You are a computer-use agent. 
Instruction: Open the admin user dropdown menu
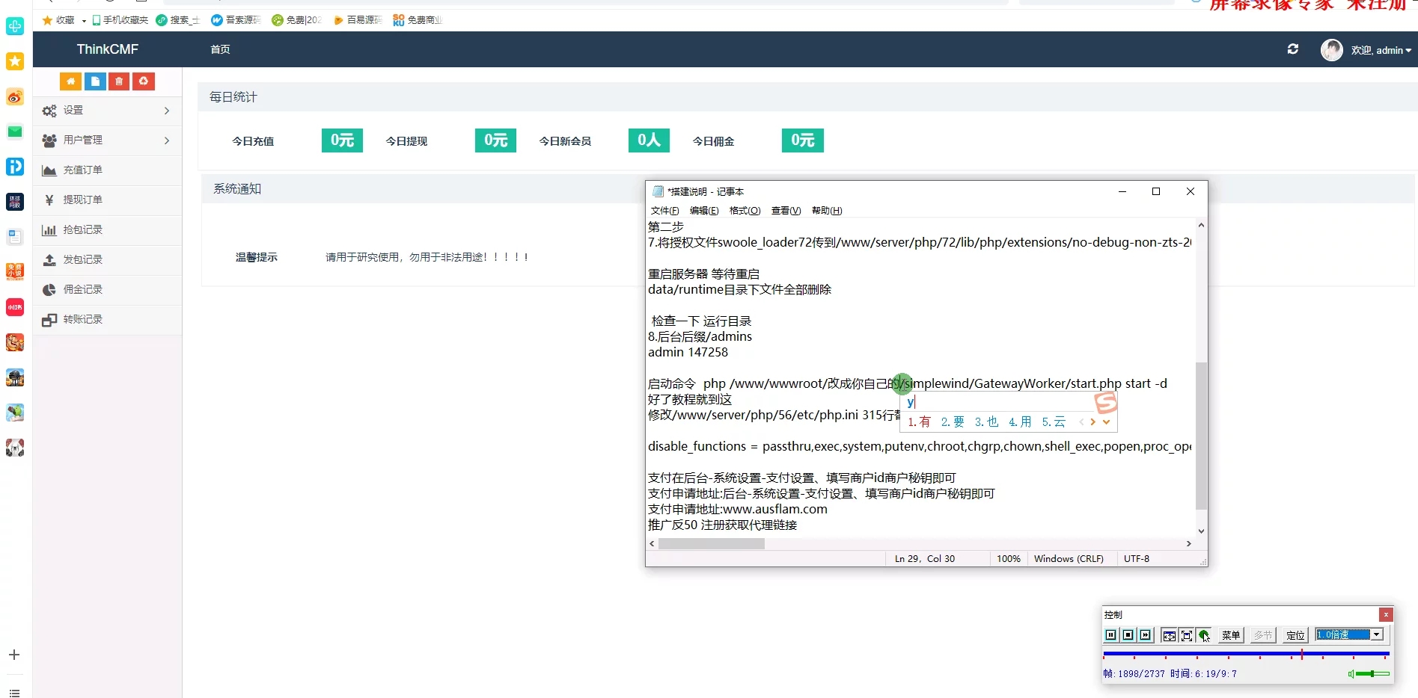(x=1381, y=50)
